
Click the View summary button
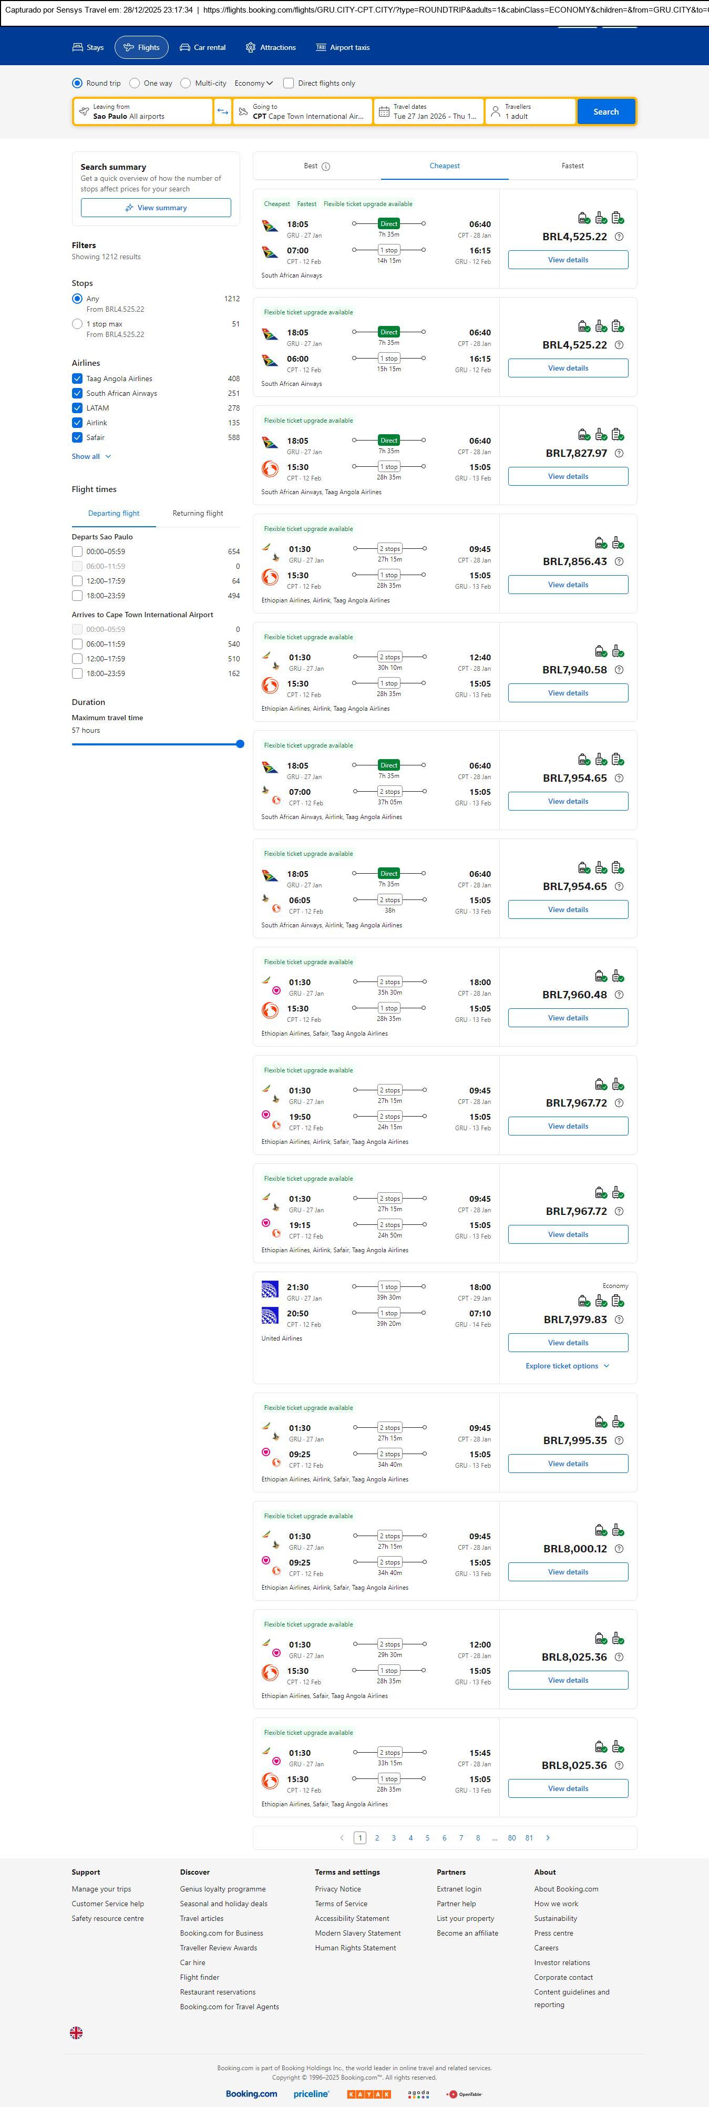(x=156, y=208)
